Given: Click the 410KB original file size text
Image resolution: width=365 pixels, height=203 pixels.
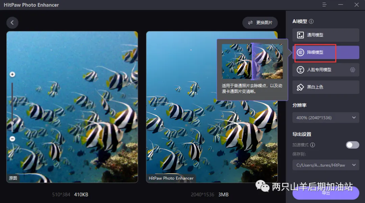Looking at the screenshot, I should 81,195.
